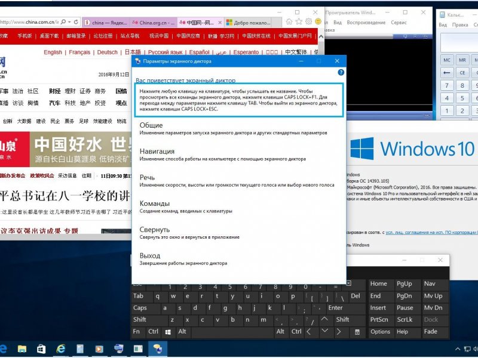The image size is (478, 358).
Task: Open the Narrator help question-mark icon
Action: click(341, 72)
